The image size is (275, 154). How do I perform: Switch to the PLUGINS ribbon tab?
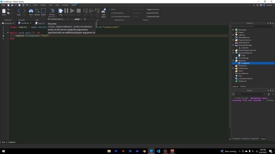[65, 5]
